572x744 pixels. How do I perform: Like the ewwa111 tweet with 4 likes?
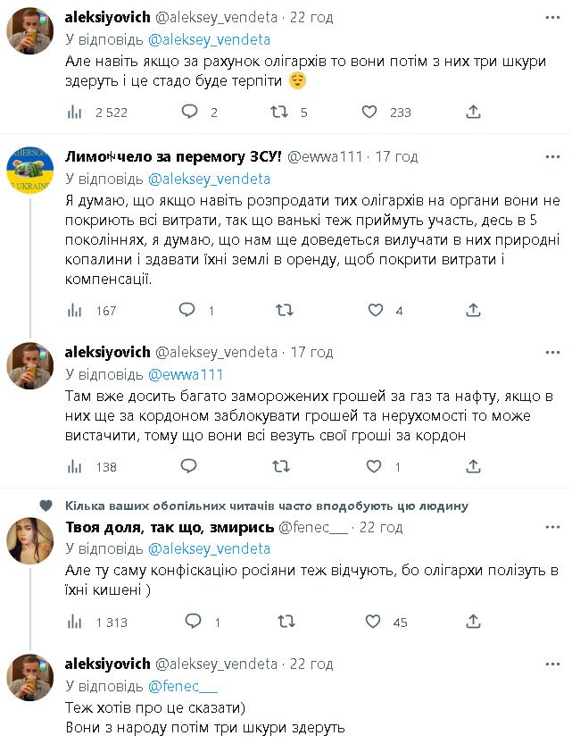pyautogui.click(x=376, y=311)
